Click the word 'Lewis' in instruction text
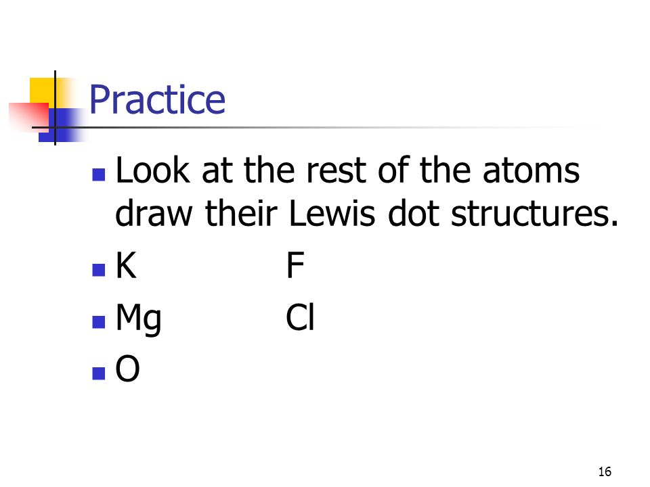 pyautogui.click(x=332, y=213)
